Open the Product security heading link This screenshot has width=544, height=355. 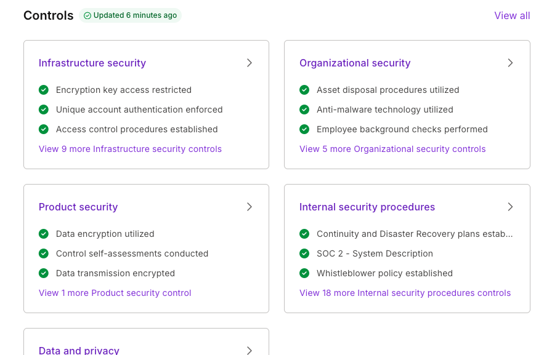(x=78, y=207)
